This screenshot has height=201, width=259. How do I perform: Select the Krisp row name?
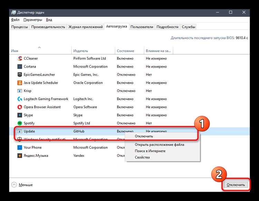click(27, 91)
